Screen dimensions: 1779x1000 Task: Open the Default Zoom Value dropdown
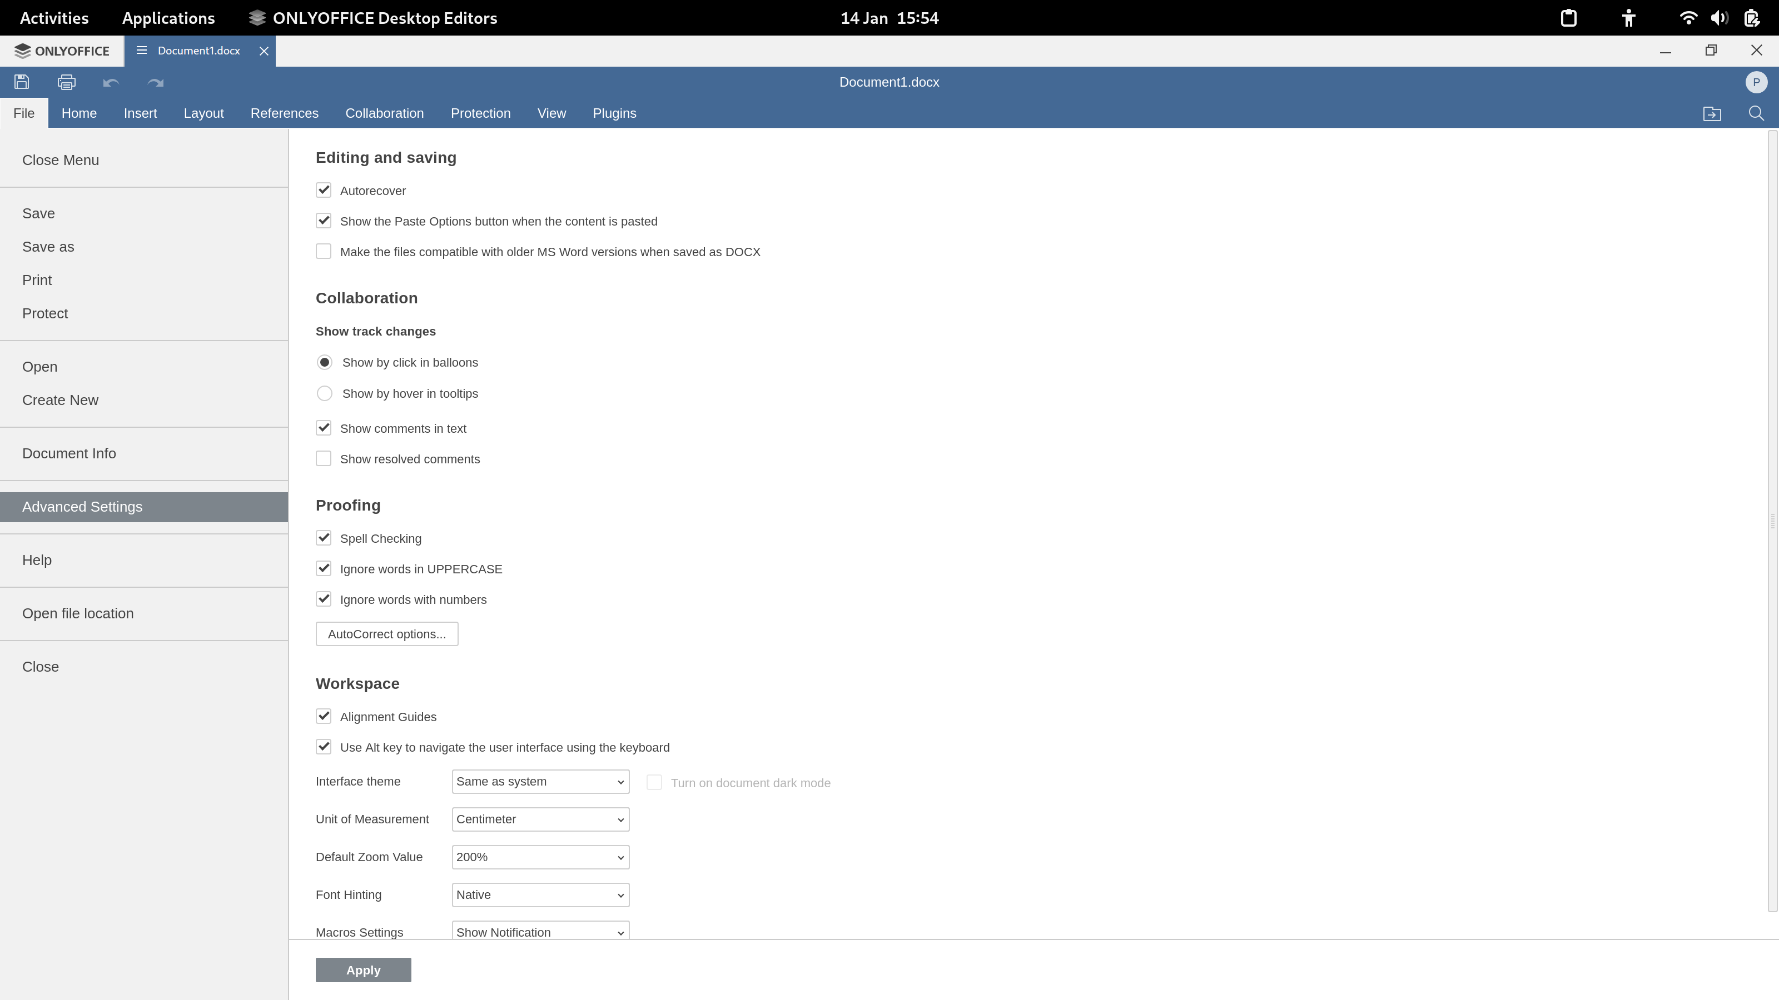tap(540, 857)
